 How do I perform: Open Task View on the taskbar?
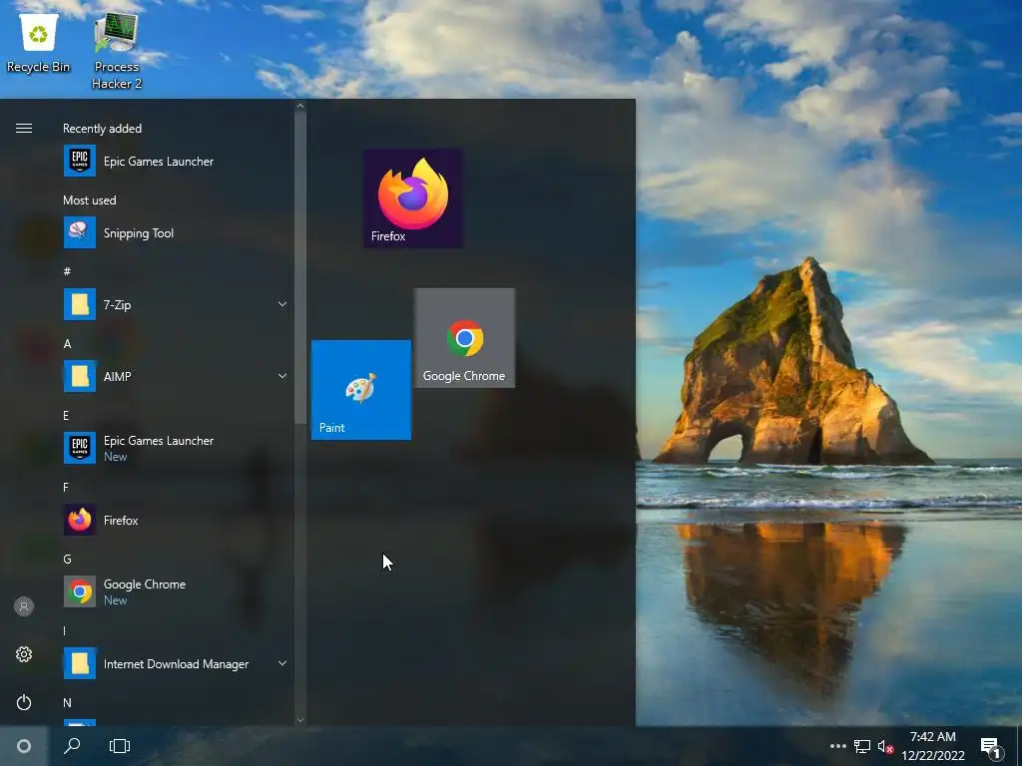pos(120,746)
